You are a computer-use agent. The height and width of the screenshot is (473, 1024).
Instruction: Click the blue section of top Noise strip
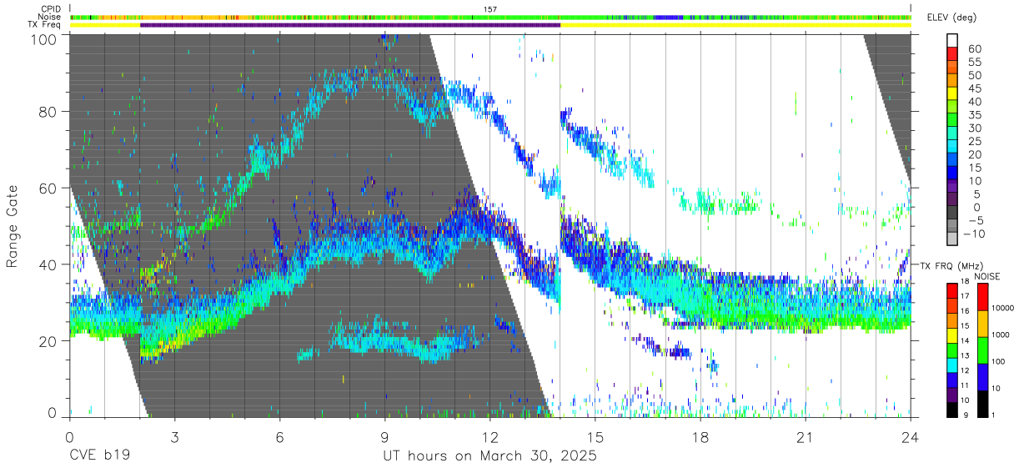[669, 17]
